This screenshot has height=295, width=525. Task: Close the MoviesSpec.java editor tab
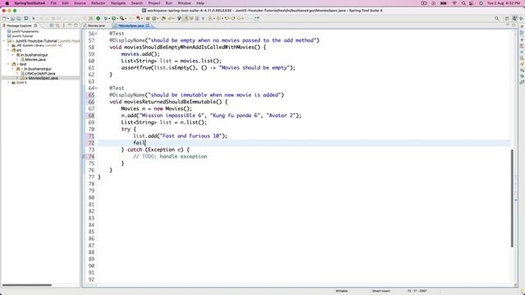(148, 25)
